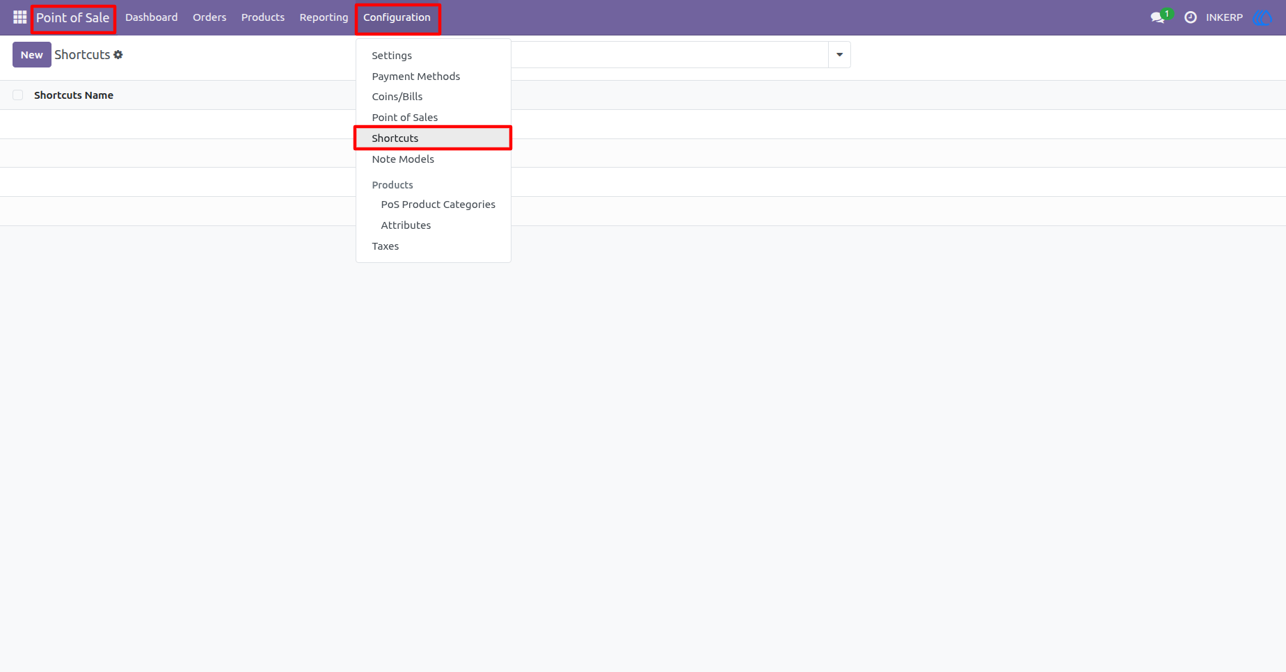Viewport: 1286px width, 672px height.
Task: Choose Attributes menu entry
Action: [x=434, y=225]
